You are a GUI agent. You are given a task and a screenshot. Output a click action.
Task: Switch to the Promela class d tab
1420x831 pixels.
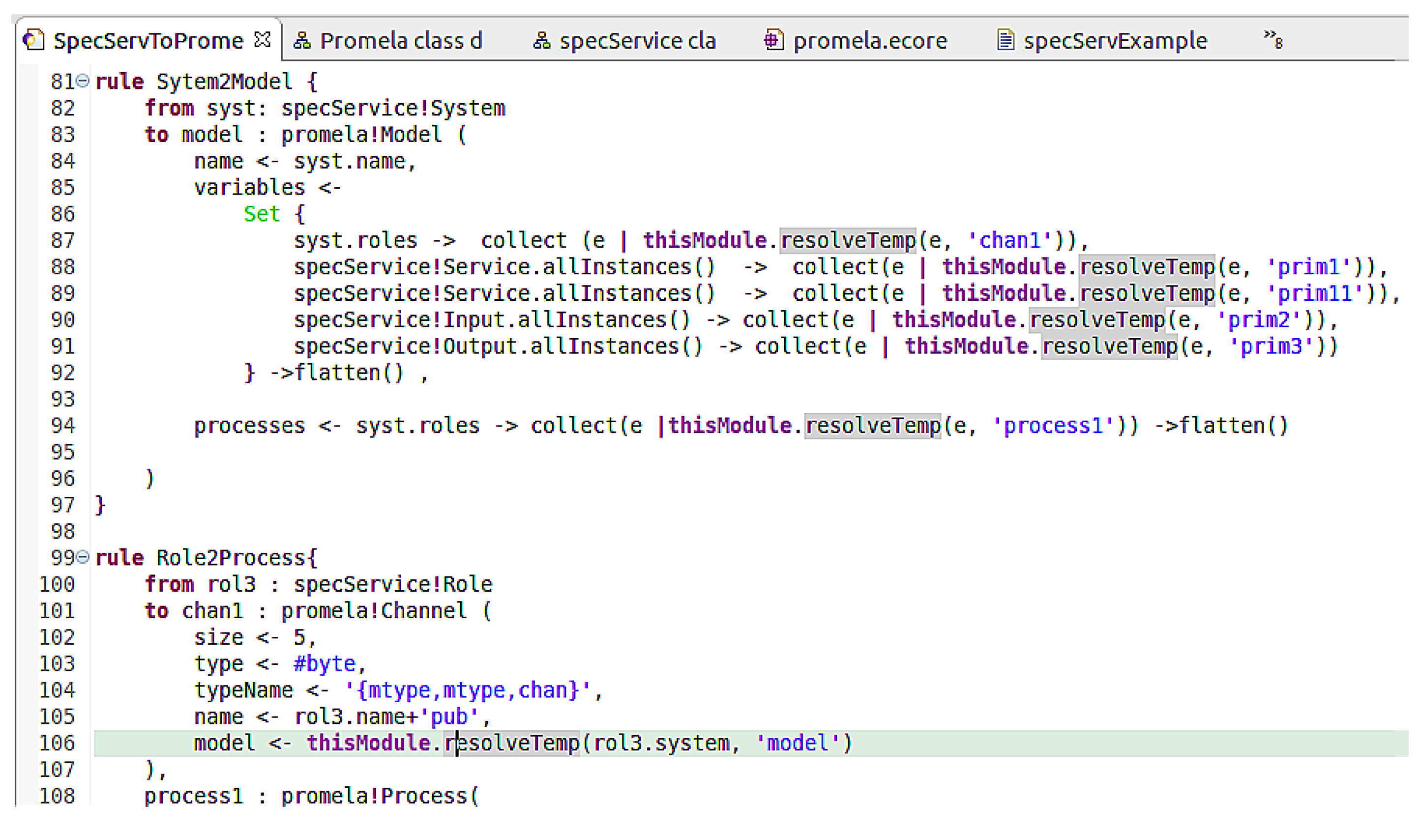[x=401, y=41]
